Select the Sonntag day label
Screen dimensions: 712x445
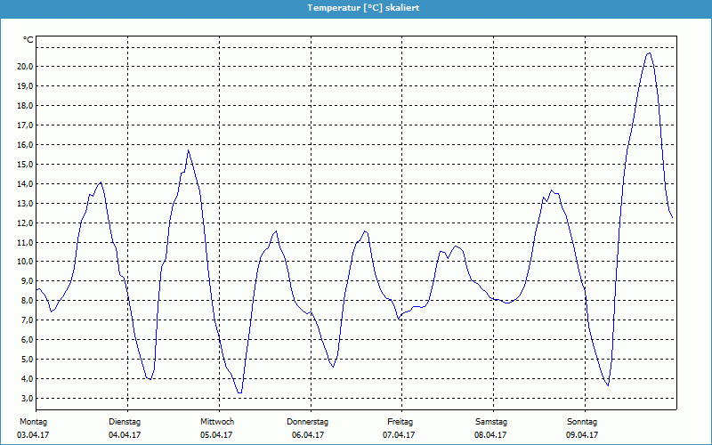point(582,421)
